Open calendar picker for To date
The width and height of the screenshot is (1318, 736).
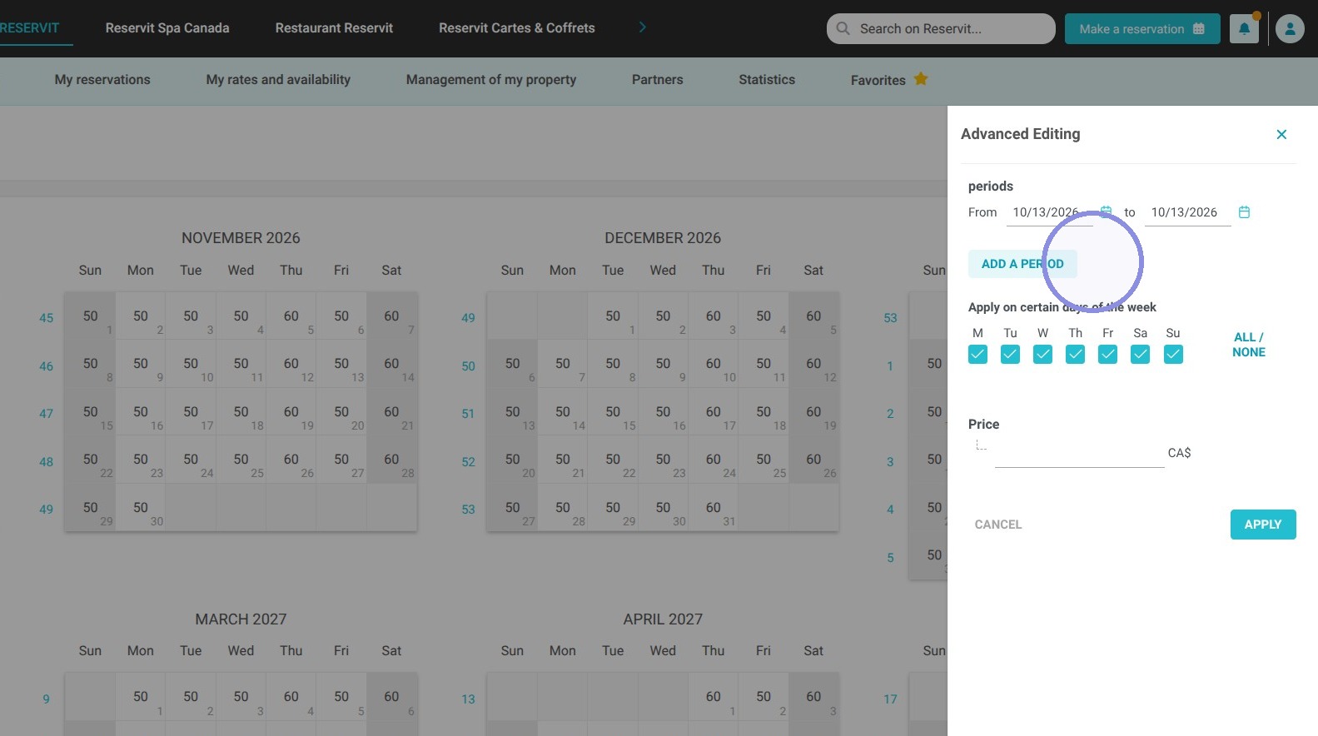[x=1244, y=211]
